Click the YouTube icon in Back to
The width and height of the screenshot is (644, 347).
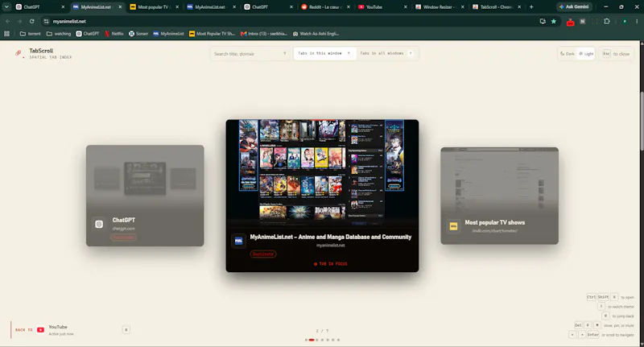[x=40, y=330]
